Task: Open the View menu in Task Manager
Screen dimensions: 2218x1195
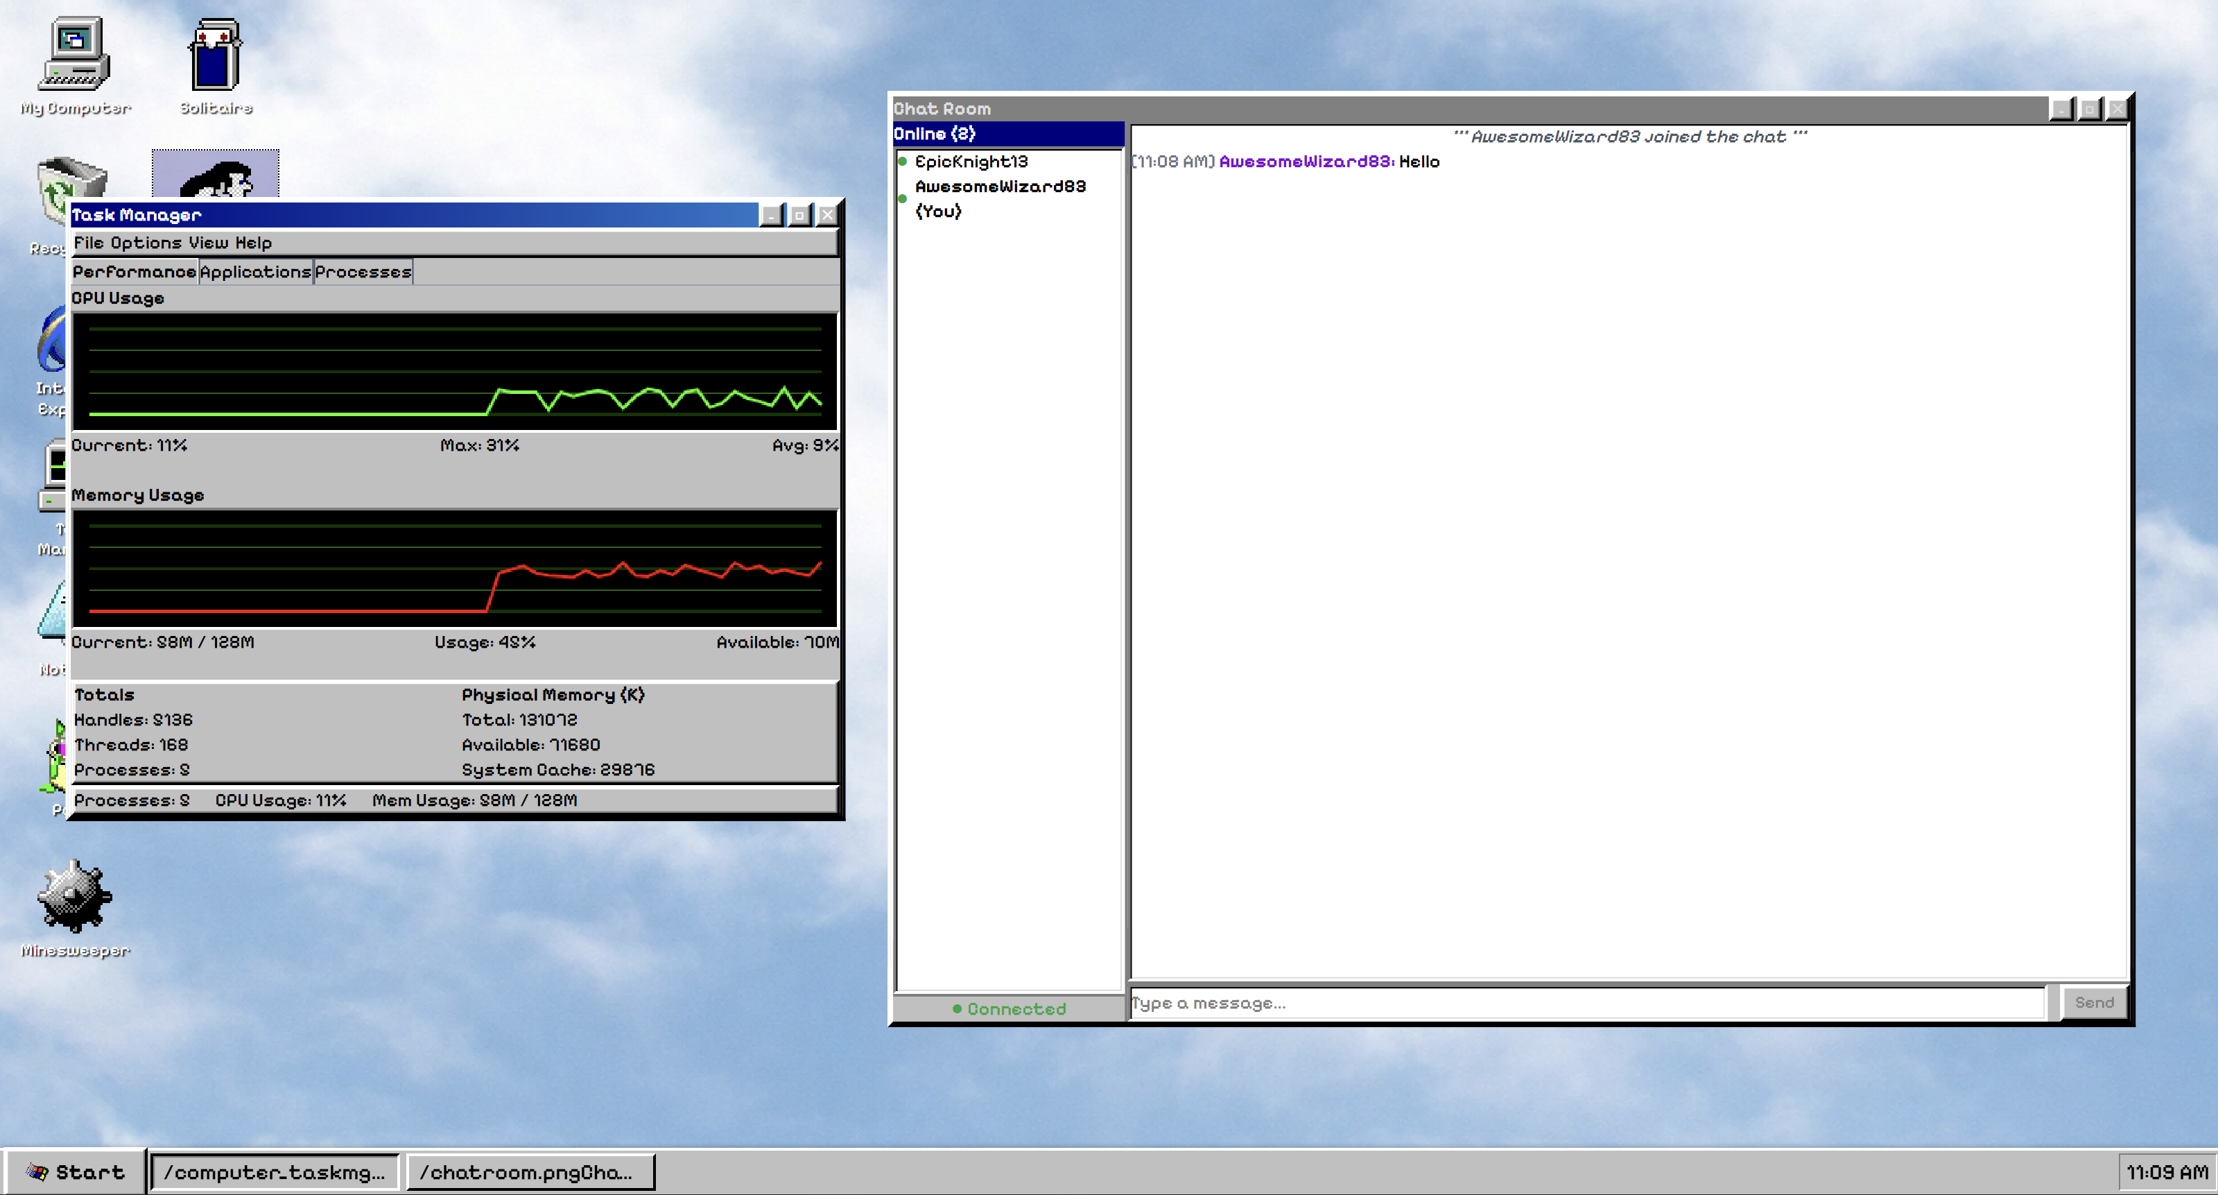Action: pos(209,243)
